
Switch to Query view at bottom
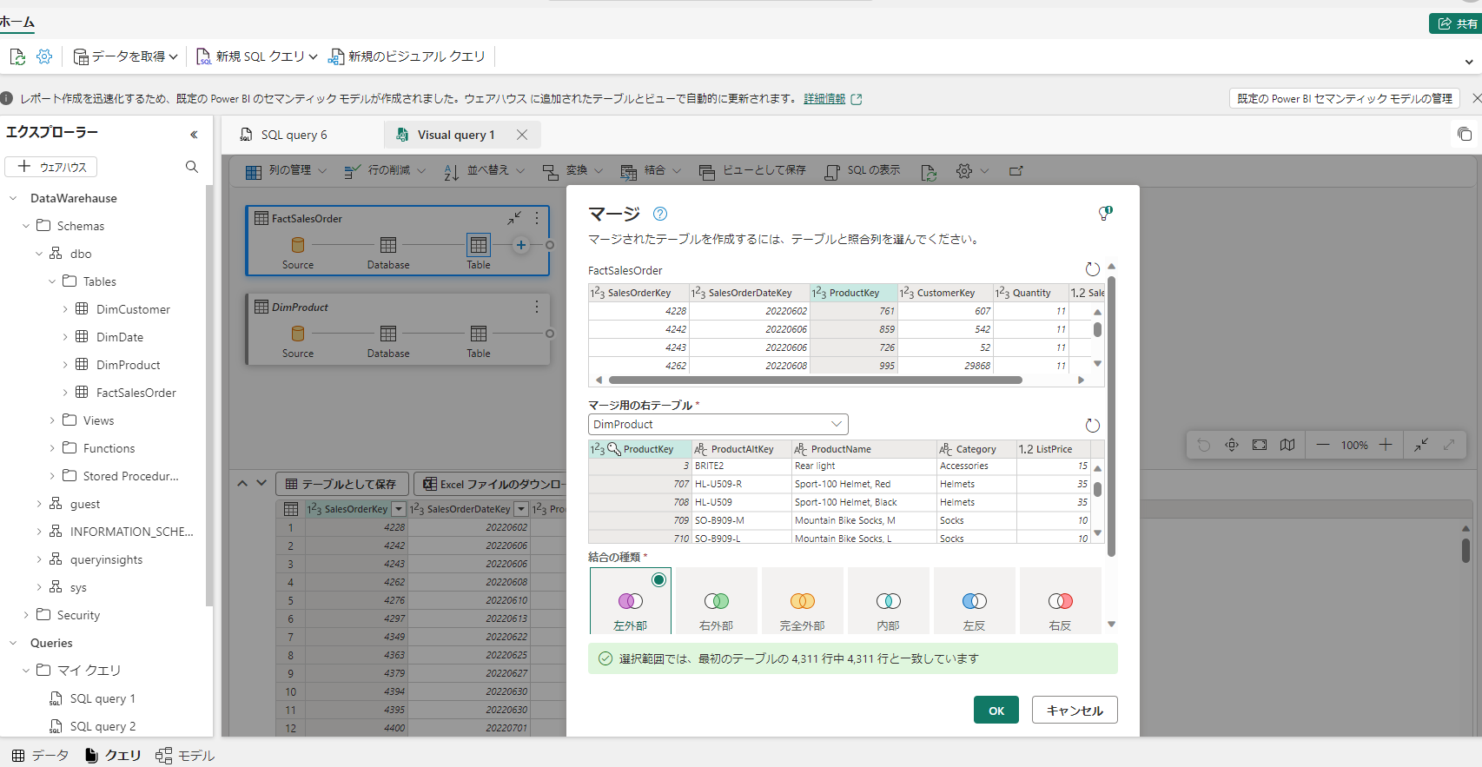(x=113, y=756)
